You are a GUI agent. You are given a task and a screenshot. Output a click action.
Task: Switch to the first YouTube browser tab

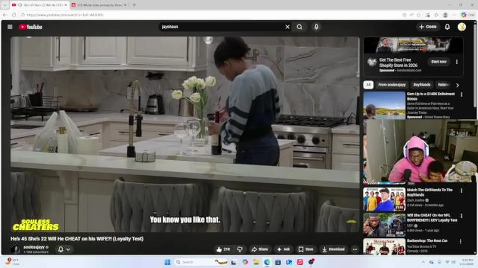tap(39, 5)
